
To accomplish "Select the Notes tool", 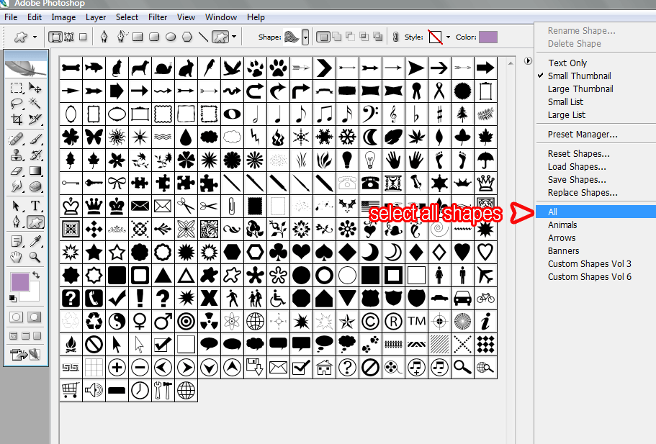I will click(x=17, y=241).
